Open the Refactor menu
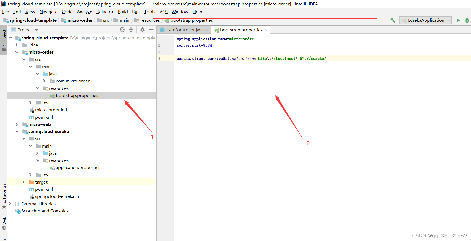This screenshot has width=471, height=241. coord(105,12)
